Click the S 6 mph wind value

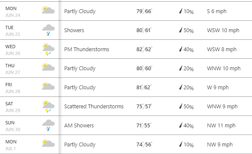click(217, 11)
